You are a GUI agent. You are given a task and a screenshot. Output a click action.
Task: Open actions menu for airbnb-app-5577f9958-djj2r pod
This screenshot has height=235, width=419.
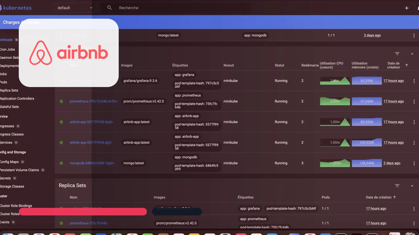click(414, 143)
